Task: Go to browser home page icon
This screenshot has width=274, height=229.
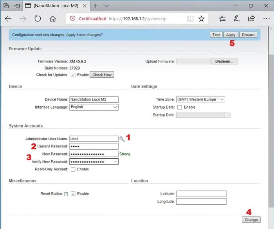Action: pos(52,19)
